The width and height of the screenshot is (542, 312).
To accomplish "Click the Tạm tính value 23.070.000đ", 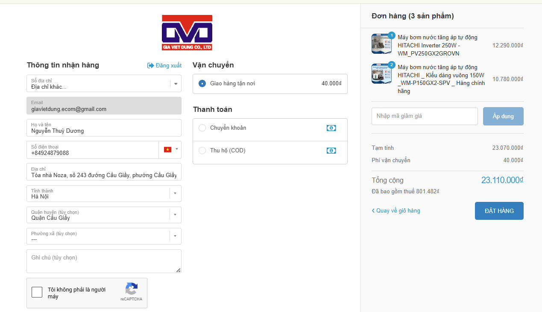I will tap(508, 148).
